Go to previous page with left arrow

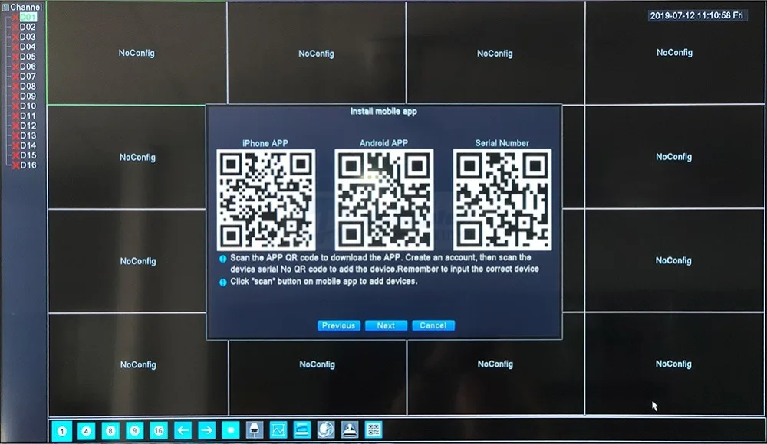(183, 430)
